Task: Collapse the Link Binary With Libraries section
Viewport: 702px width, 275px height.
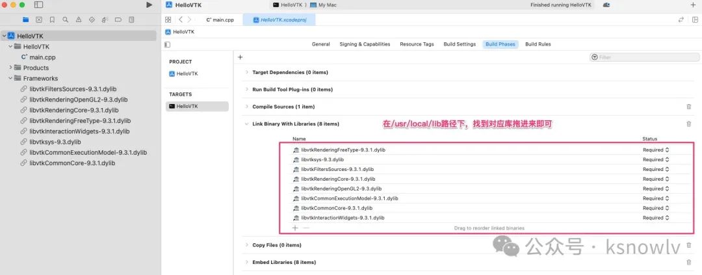Action: point(246,124)
